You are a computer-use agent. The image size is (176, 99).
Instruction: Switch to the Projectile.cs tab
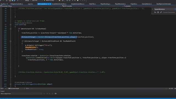click(x=134, y=4)
